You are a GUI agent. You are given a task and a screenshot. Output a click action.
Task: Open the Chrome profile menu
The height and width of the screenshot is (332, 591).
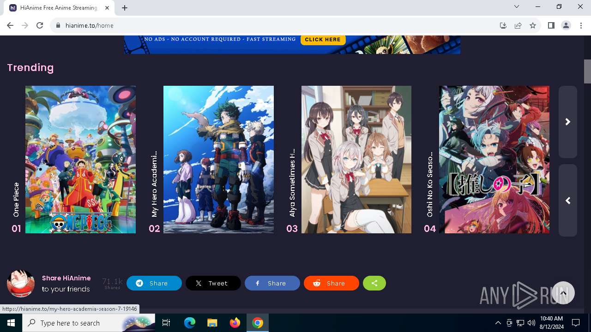coord(566,25)
